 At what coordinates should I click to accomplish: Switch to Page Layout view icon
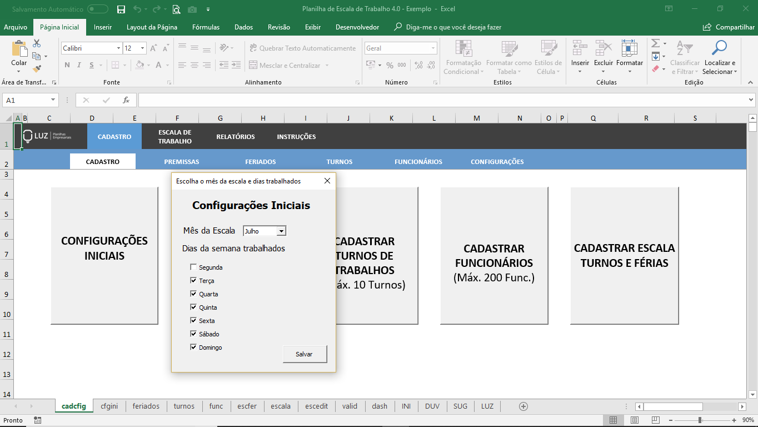pyautogui.click(x=634, y=420)
